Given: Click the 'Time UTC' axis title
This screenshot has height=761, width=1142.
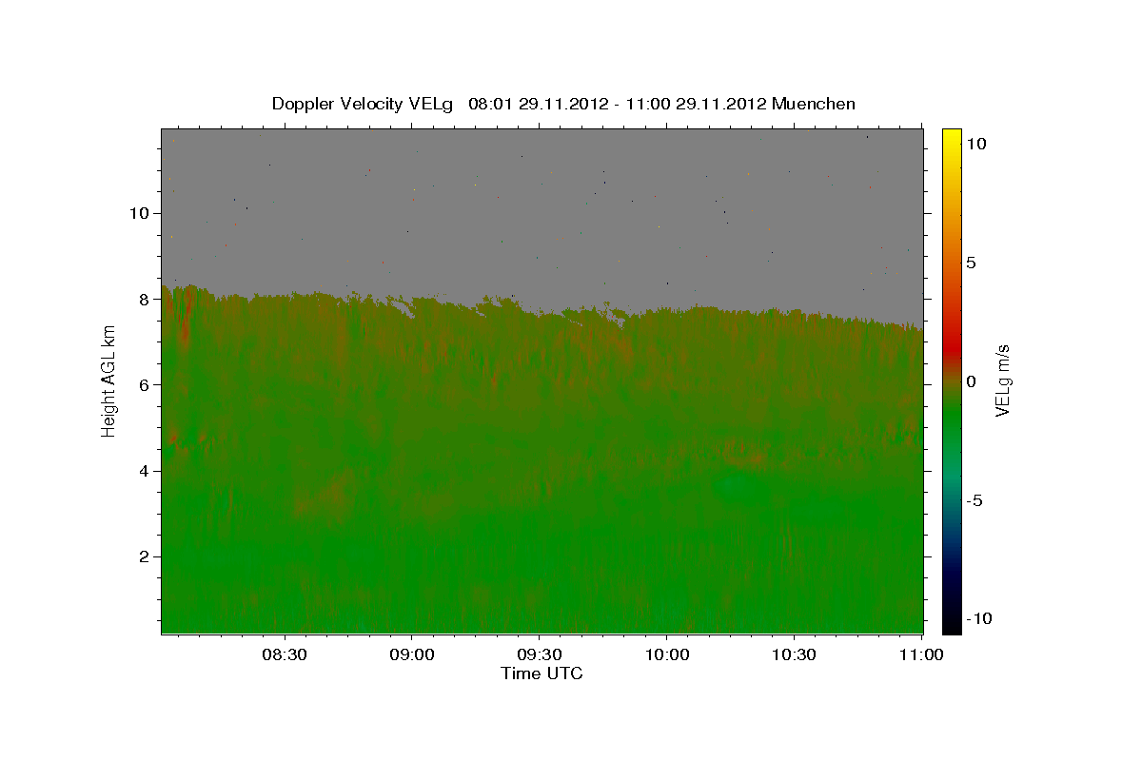Looking at the screenshot, I should (x=541, y=673).
